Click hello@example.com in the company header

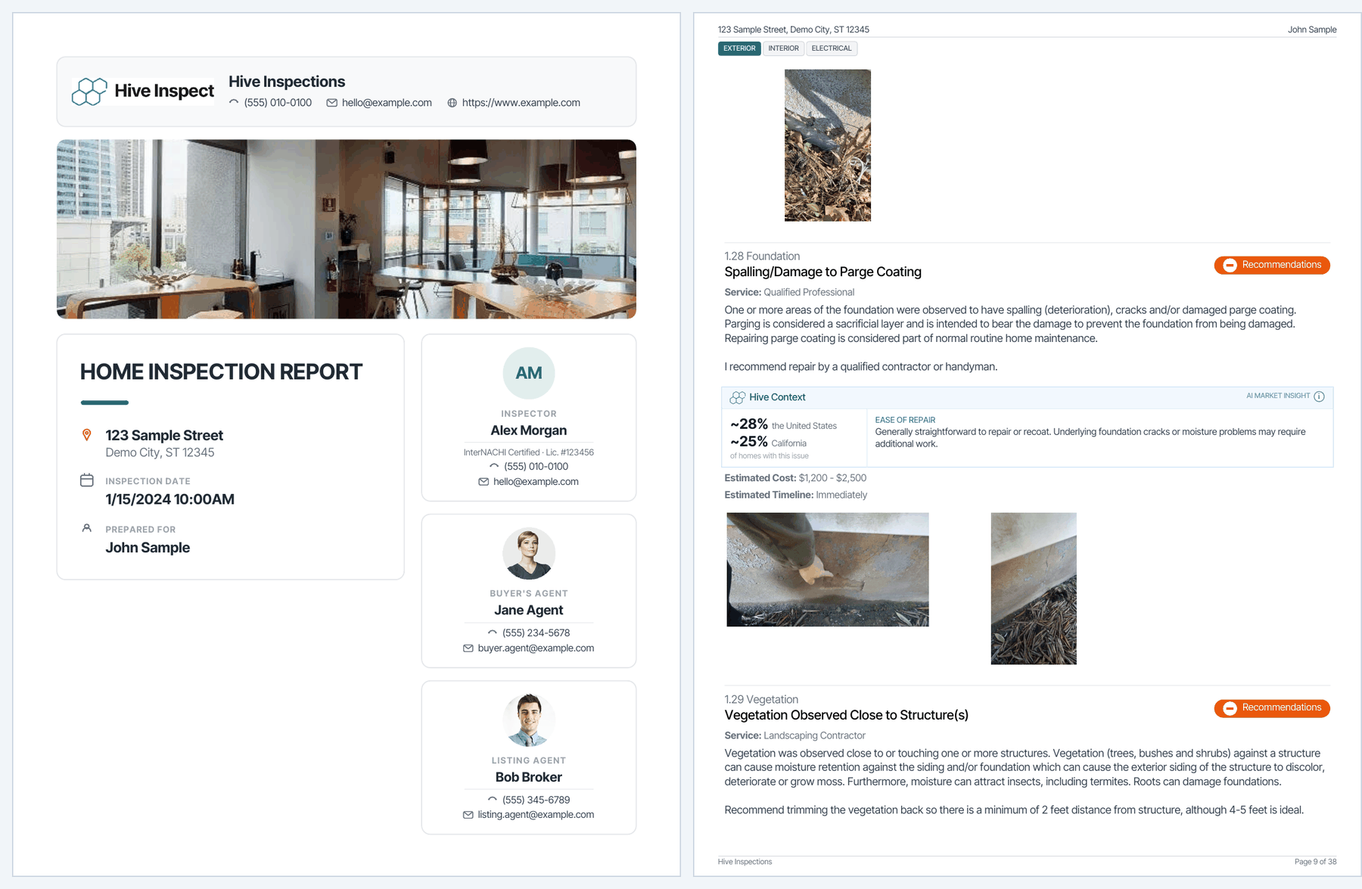click(387, 103)
